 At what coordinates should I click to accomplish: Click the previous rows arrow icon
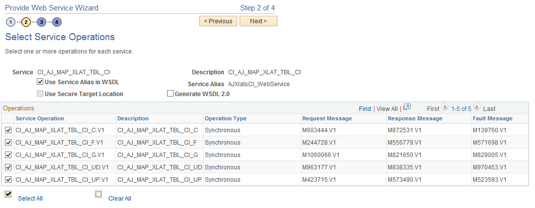445,107
